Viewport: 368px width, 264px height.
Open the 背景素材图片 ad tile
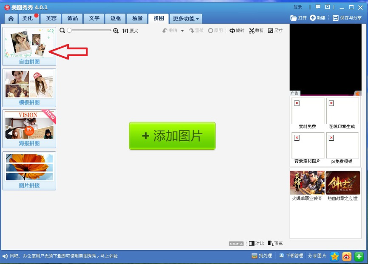click(308, 148)
